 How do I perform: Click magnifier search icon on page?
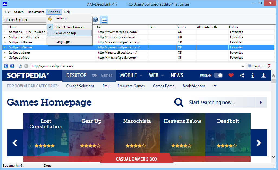[179, 102]
